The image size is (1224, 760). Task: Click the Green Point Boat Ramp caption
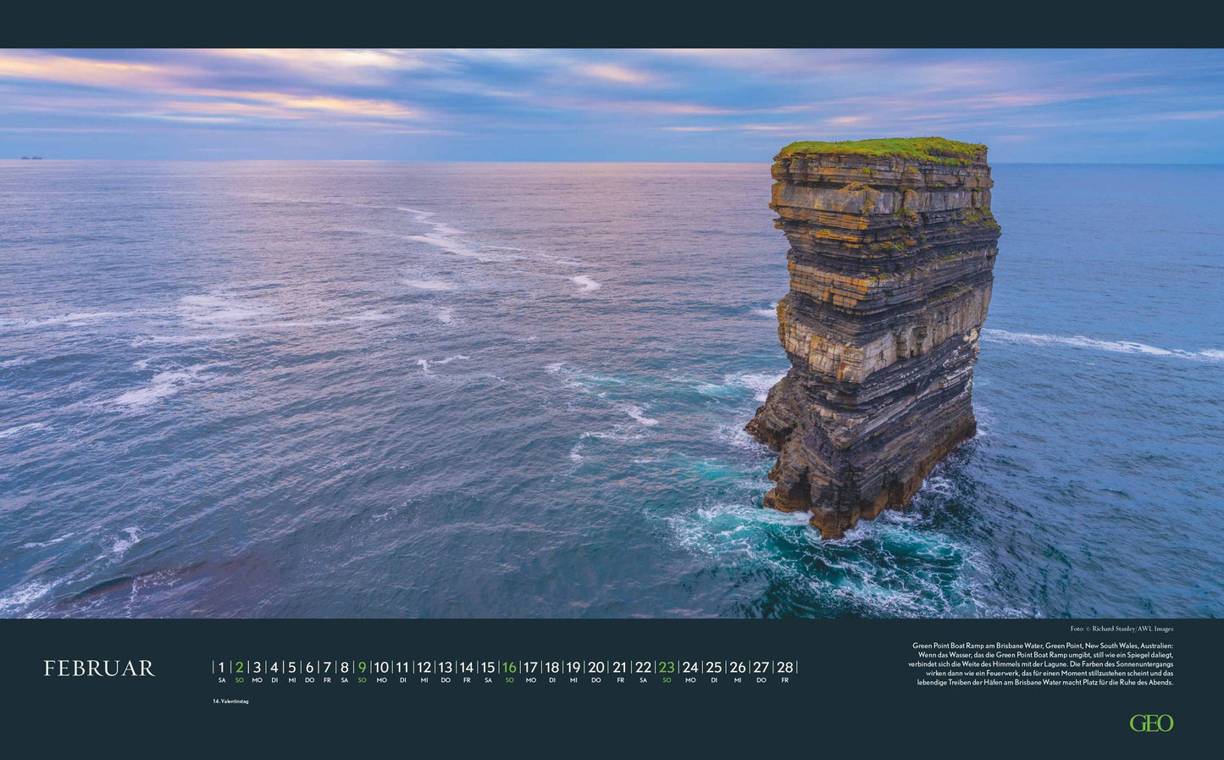(1043, 663)
